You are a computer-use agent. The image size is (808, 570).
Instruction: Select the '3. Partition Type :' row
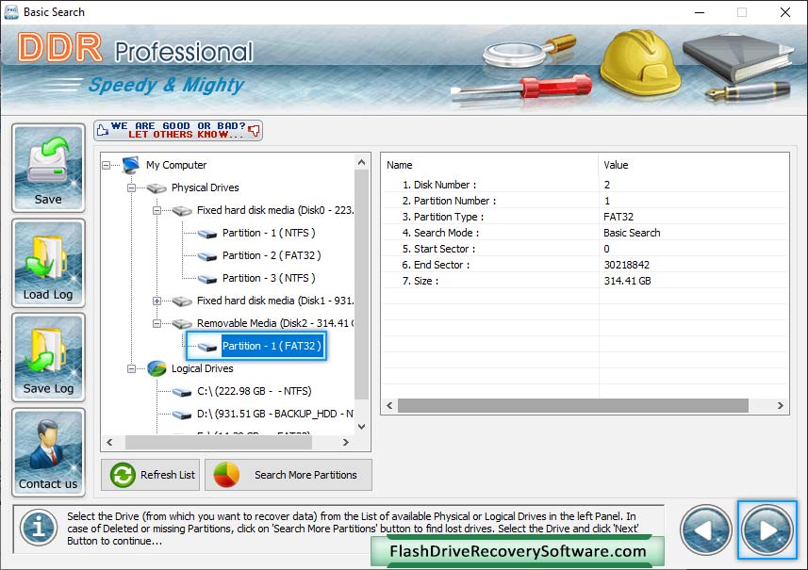click(x=585, y=217)
